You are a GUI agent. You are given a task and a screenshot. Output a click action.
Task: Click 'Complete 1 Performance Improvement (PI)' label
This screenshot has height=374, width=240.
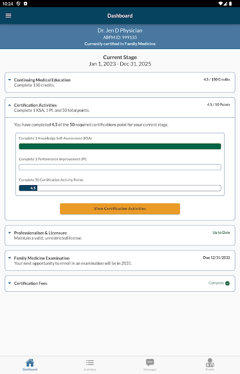click(52, 159)
